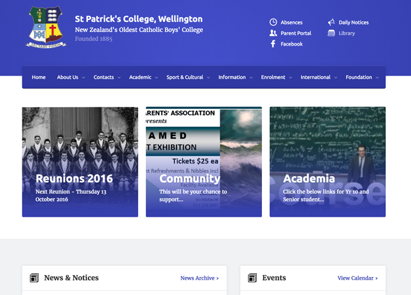Screen dimensions: 411x295
Task: Expand the Information dropdown chevron
Action: [251, 78]
